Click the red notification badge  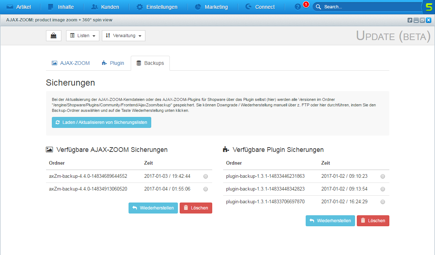pyautogui.click(x=306, y=4)
